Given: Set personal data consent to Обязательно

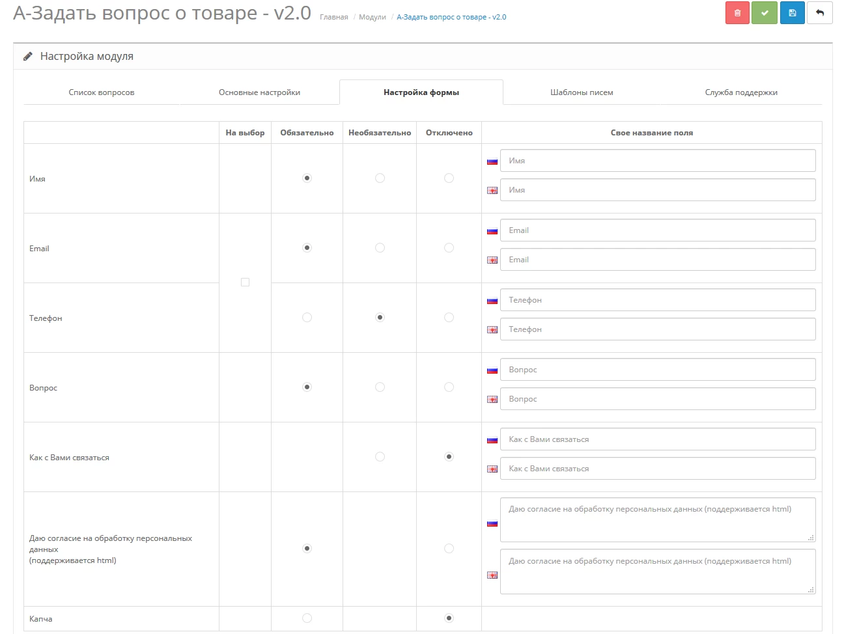Looking at the screenshot, I should pyautogui.click(x=307, y=548).
